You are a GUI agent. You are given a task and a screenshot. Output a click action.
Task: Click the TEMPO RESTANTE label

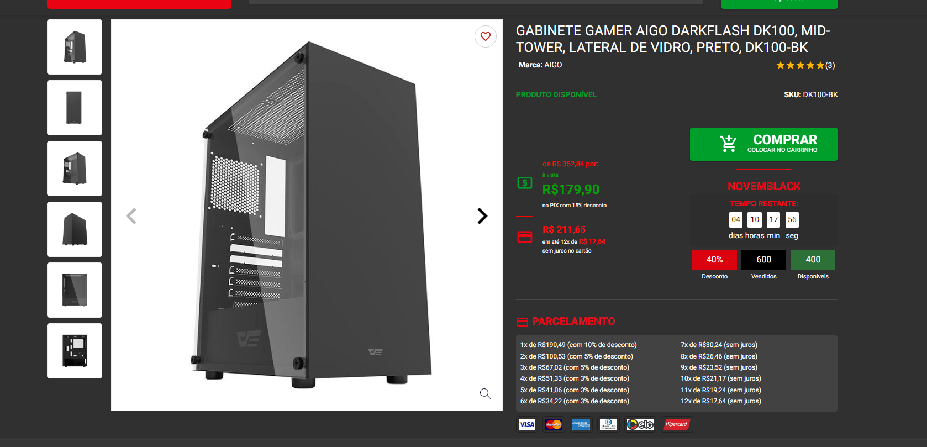coord(764,203)
